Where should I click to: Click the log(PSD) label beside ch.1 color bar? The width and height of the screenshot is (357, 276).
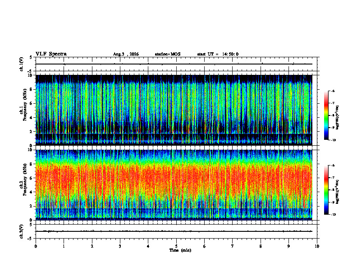tap(338, 118)
